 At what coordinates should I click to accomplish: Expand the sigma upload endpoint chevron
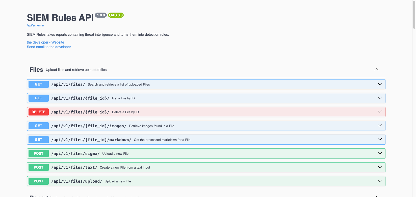pos(380,153)
